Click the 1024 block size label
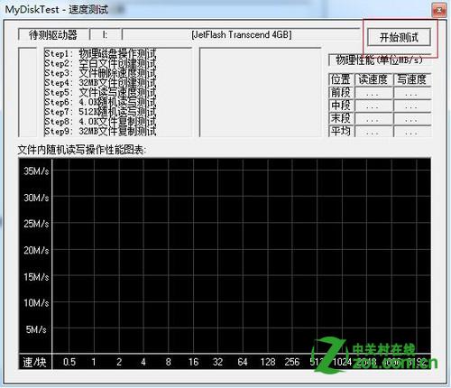Viewport: 451px width, 388px height. 342,362
